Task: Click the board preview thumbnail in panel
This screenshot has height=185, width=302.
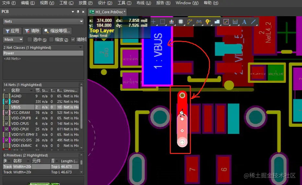Action: coord(44,184)
